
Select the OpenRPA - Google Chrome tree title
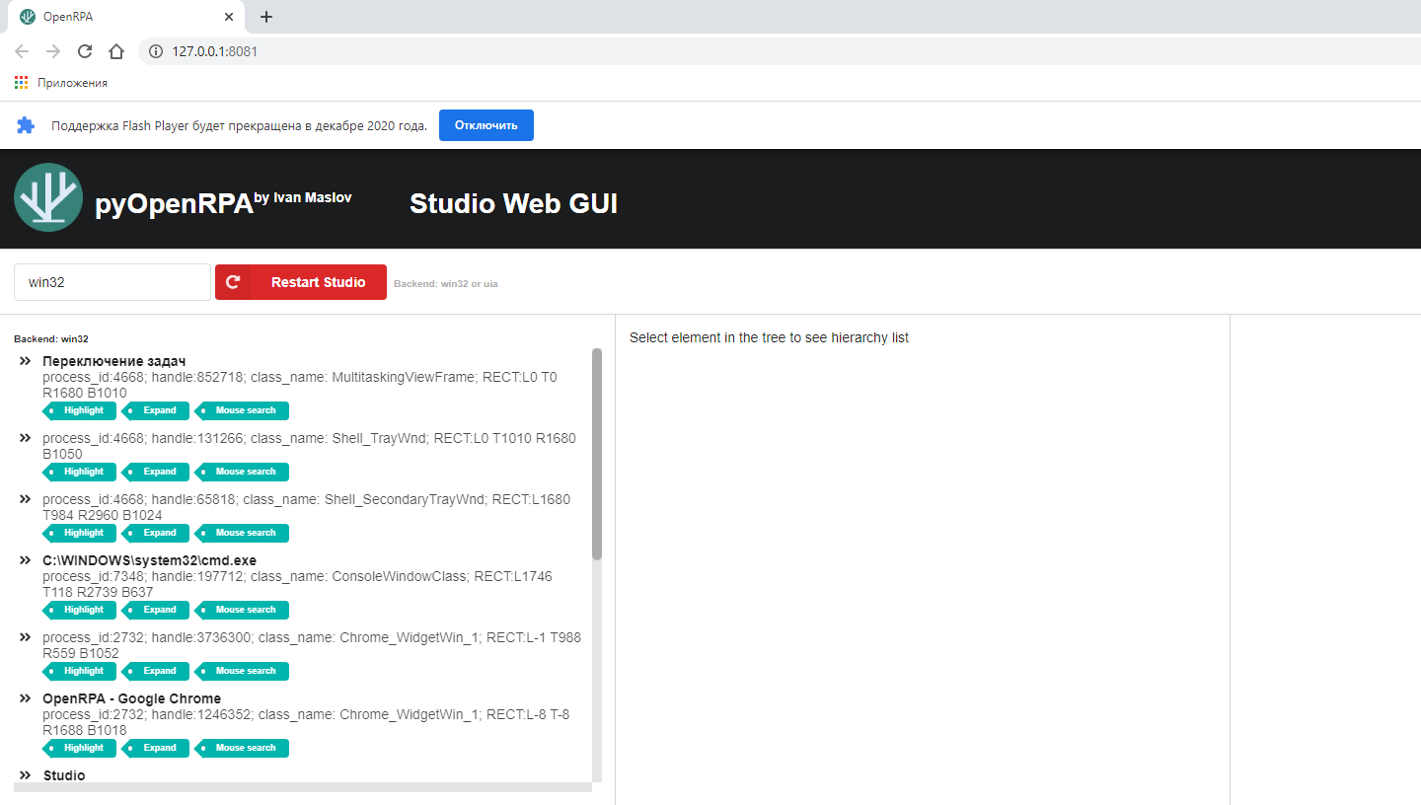point(131,698)
